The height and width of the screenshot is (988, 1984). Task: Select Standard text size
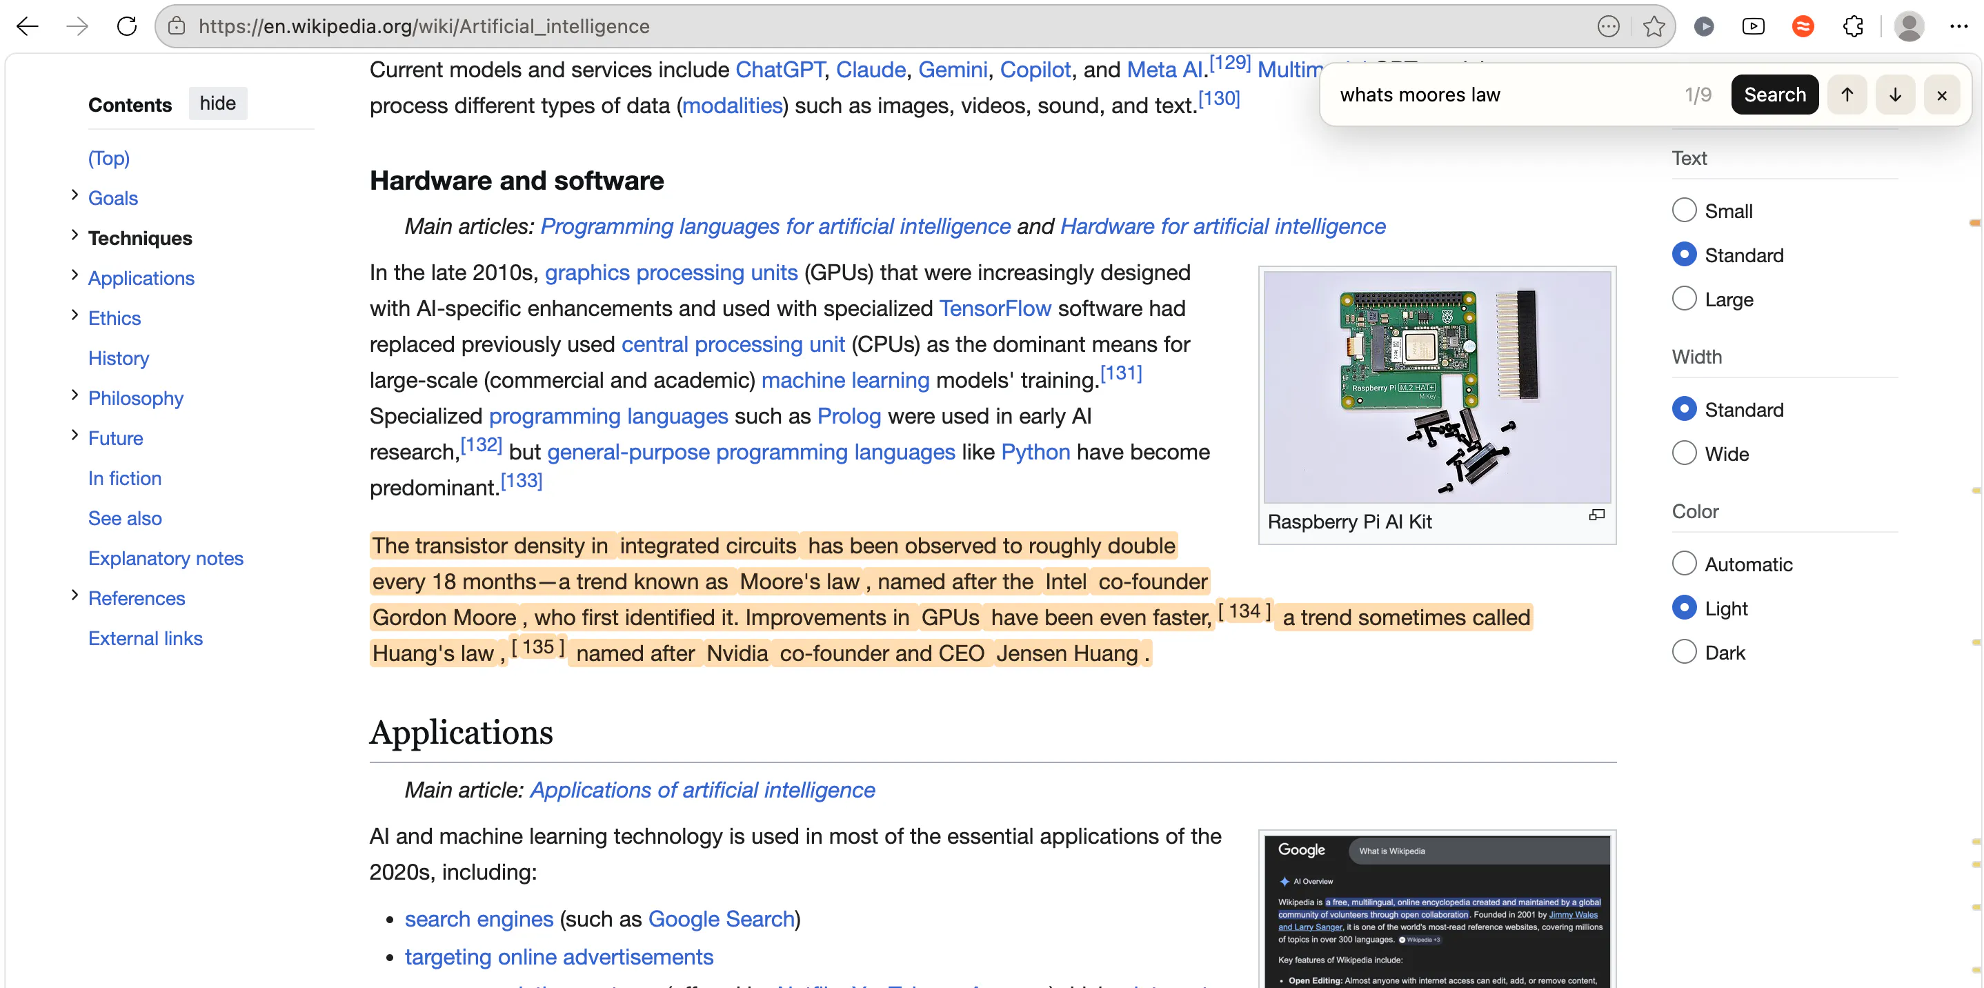pyautogui.click(x=1685, y=254)
